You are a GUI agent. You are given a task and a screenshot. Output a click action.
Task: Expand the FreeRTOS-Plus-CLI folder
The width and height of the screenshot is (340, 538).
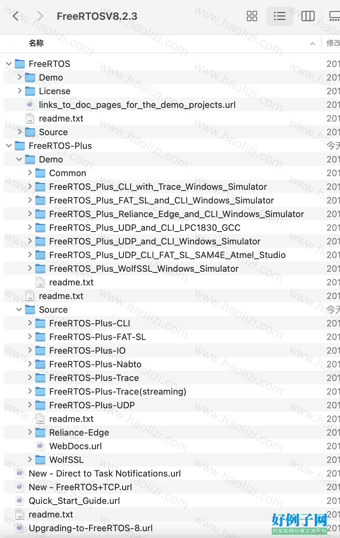[30, 323]
